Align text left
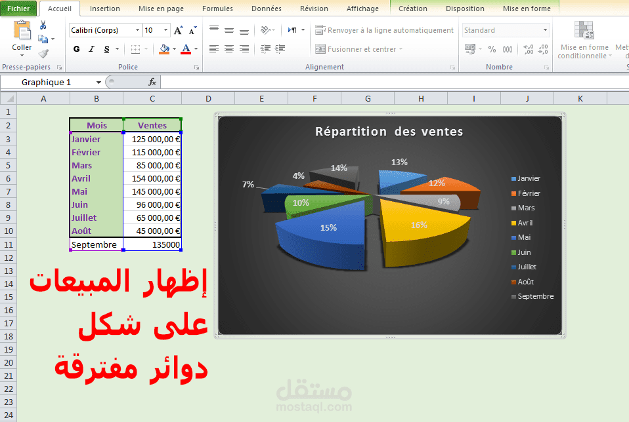This screenshot has width=629, height=422. click(x=214, y=49)
